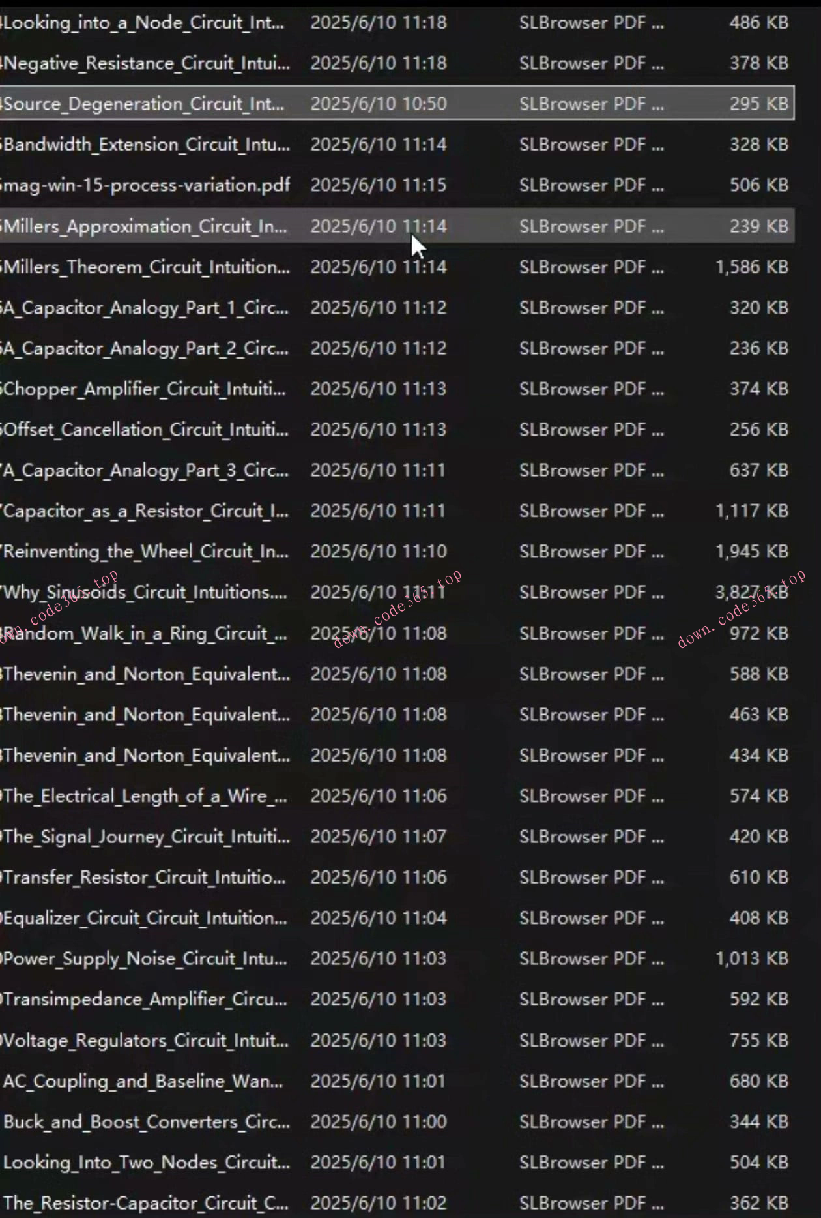
Task: Select the Why_Sinusoids_Circuit_Intuitions file
Action: pos(145,592)
